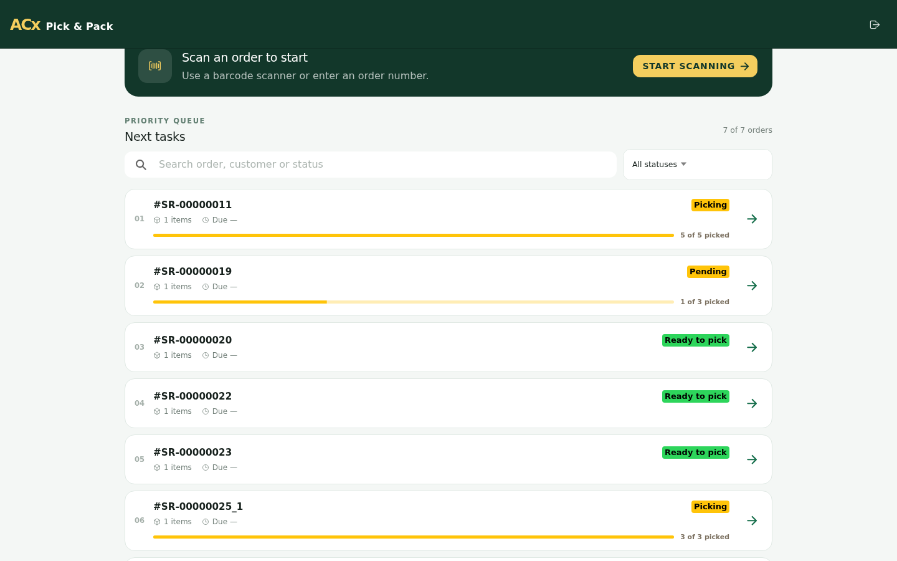
Task: Click the package icon in SR-00000020 row
Action: click(x=157, y=355)
